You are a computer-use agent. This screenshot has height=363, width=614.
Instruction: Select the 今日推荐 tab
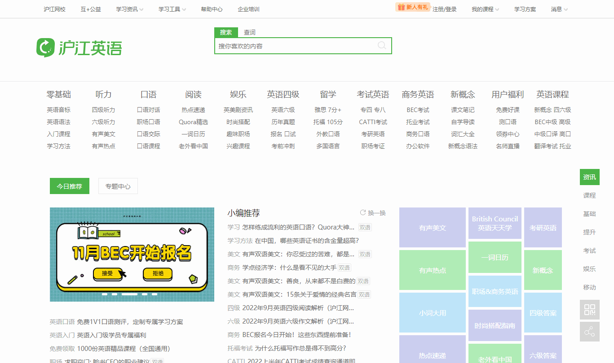[70, 186]
